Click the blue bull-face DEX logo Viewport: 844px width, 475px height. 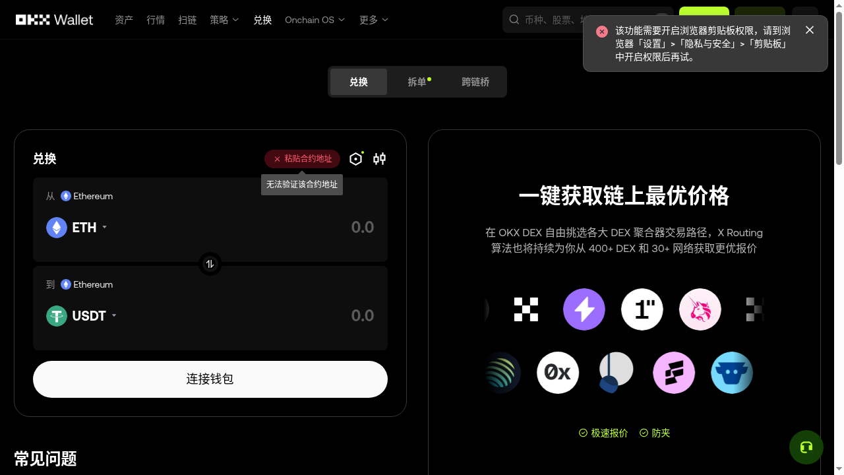pos(732,373)
